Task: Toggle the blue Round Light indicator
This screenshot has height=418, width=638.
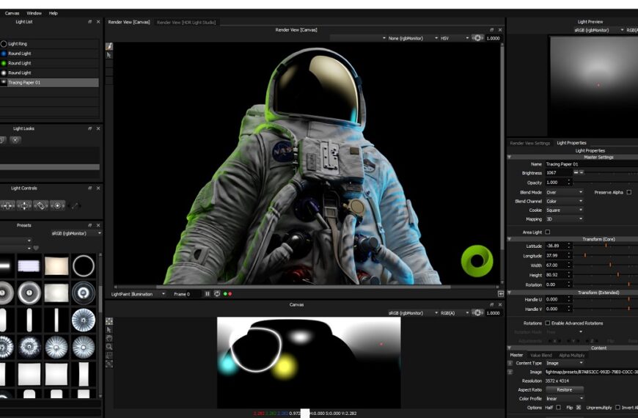Action: click(4, 54)
